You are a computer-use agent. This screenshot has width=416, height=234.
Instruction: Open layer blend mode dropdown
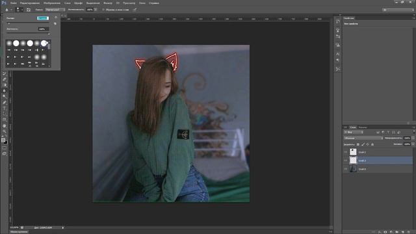point(363,138)
